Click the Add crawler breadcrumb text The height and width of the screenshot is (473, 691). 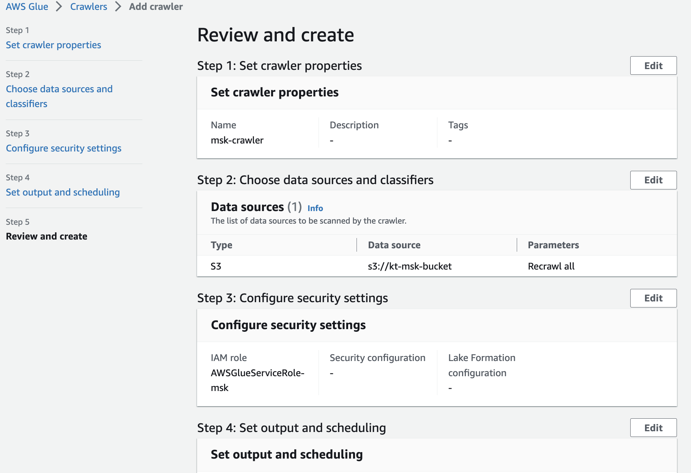pos(156,6)
